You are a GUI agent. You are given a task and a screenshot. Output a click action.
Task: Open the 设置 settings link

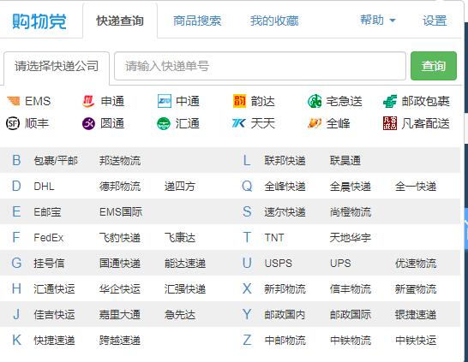(435, 21)
